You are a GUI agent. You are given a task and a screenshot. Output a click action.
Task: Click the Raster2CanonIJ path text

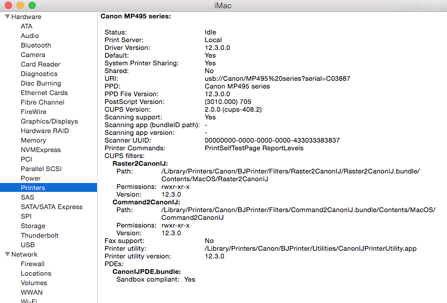290,175
